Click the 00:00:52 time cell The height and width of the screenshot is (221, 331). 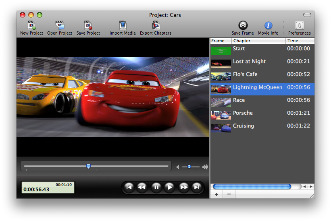tap(298, 74)
